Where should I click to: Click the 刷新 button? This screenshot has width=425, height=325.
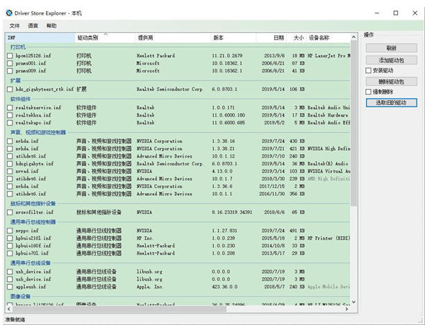pyautogui.click(x=391, y=49)
